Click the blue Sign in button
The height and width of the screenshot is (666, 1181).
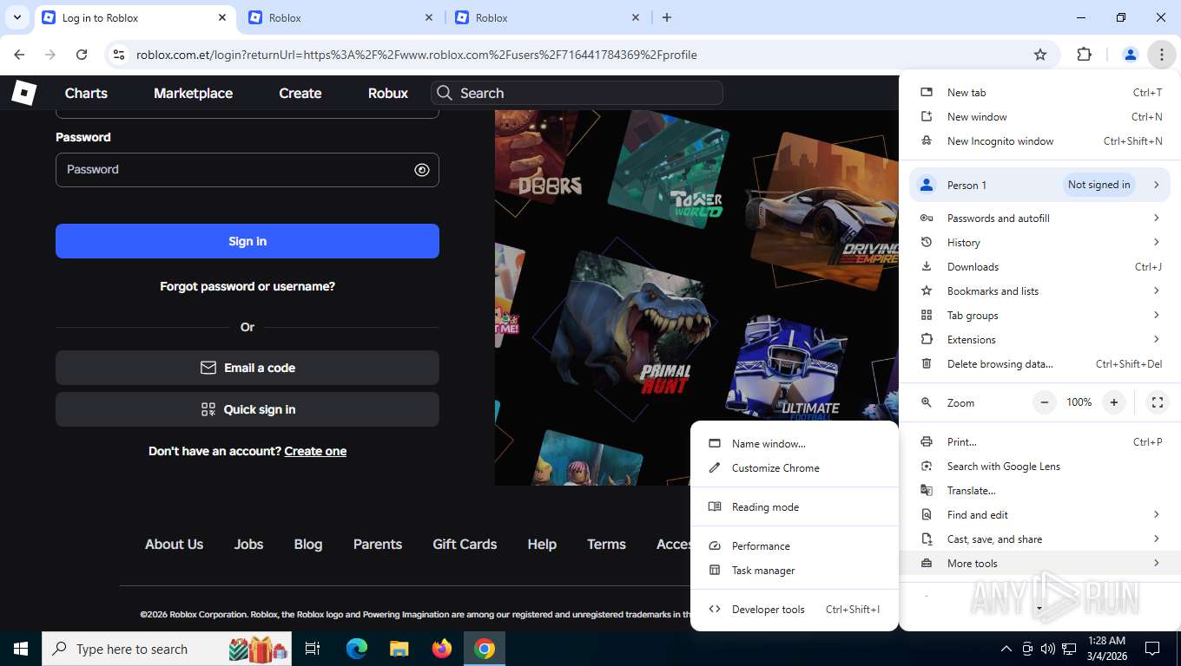pyautogui.click(x=247, y=241)
